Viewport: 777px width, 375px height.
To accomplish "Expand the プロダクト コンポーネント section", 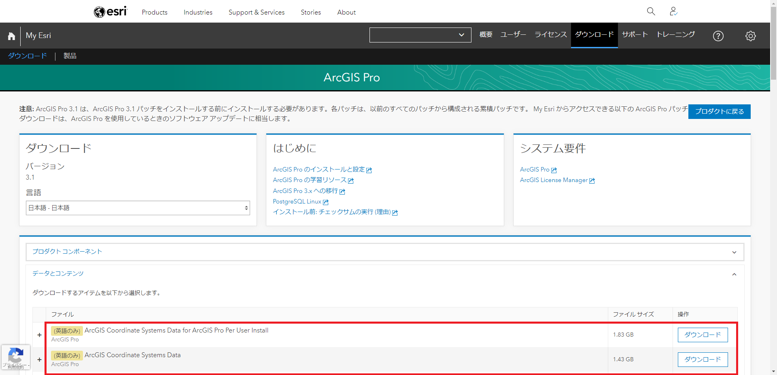I will (x=385, y=252).
